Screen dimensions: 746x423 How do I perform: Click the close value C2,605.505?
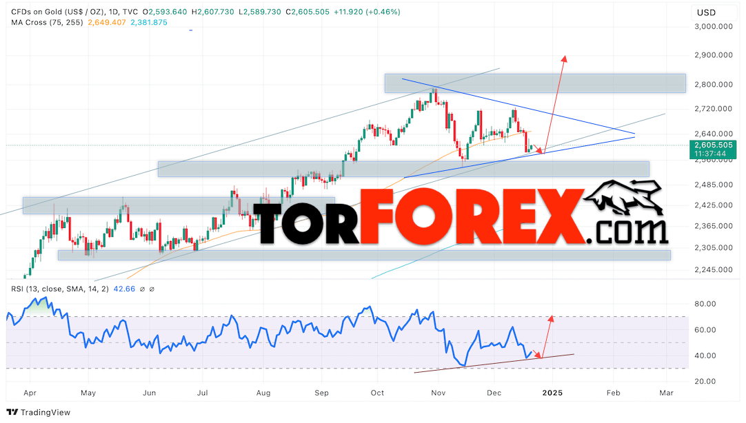(x=308, y=12)
